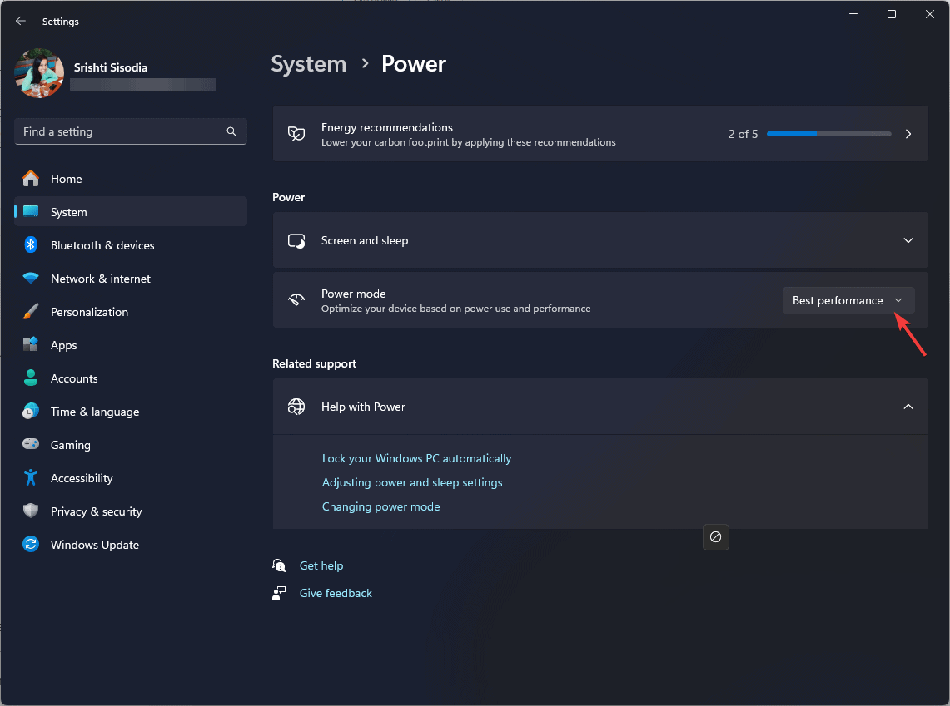Expand the Screen and sleep section
The image size is (950, 706).
tap(908, 240)
